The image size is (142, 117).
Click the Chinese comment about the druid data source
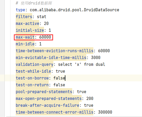(x=34, y=3)
